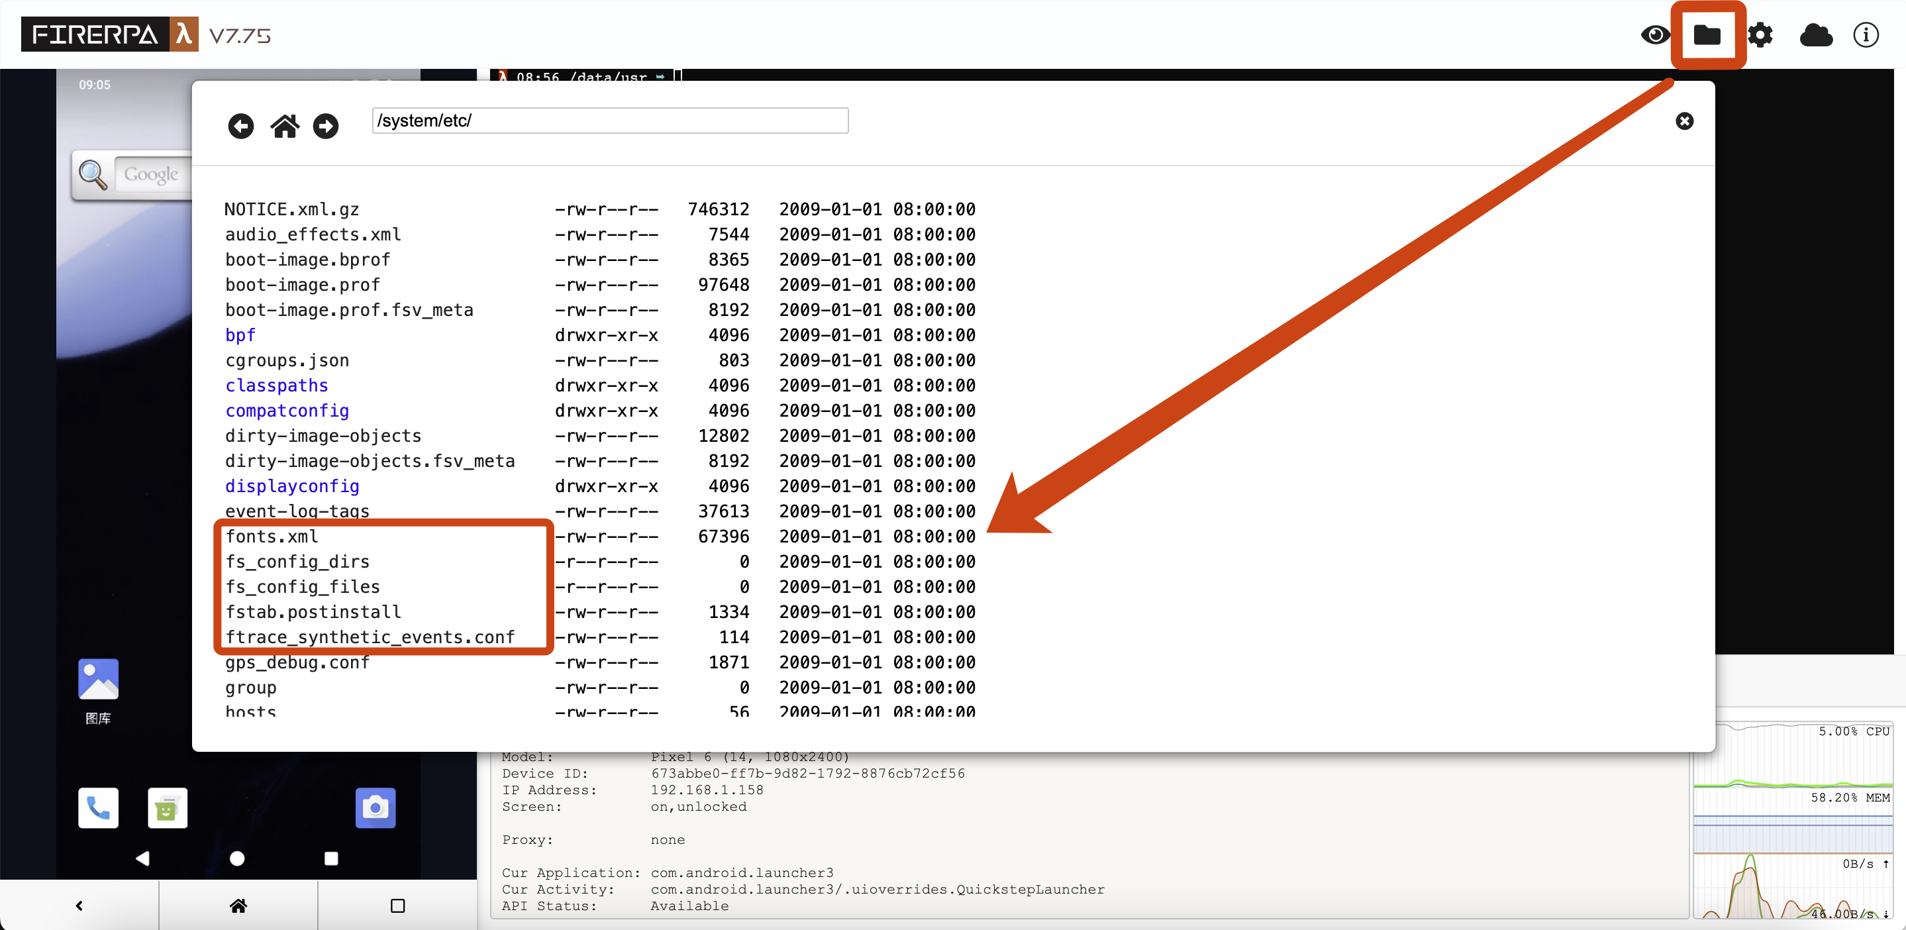Image resolution: width=1906 pixels, height=930 pixels.
Task: Open the classpaths directory
Action: point(276,386)
